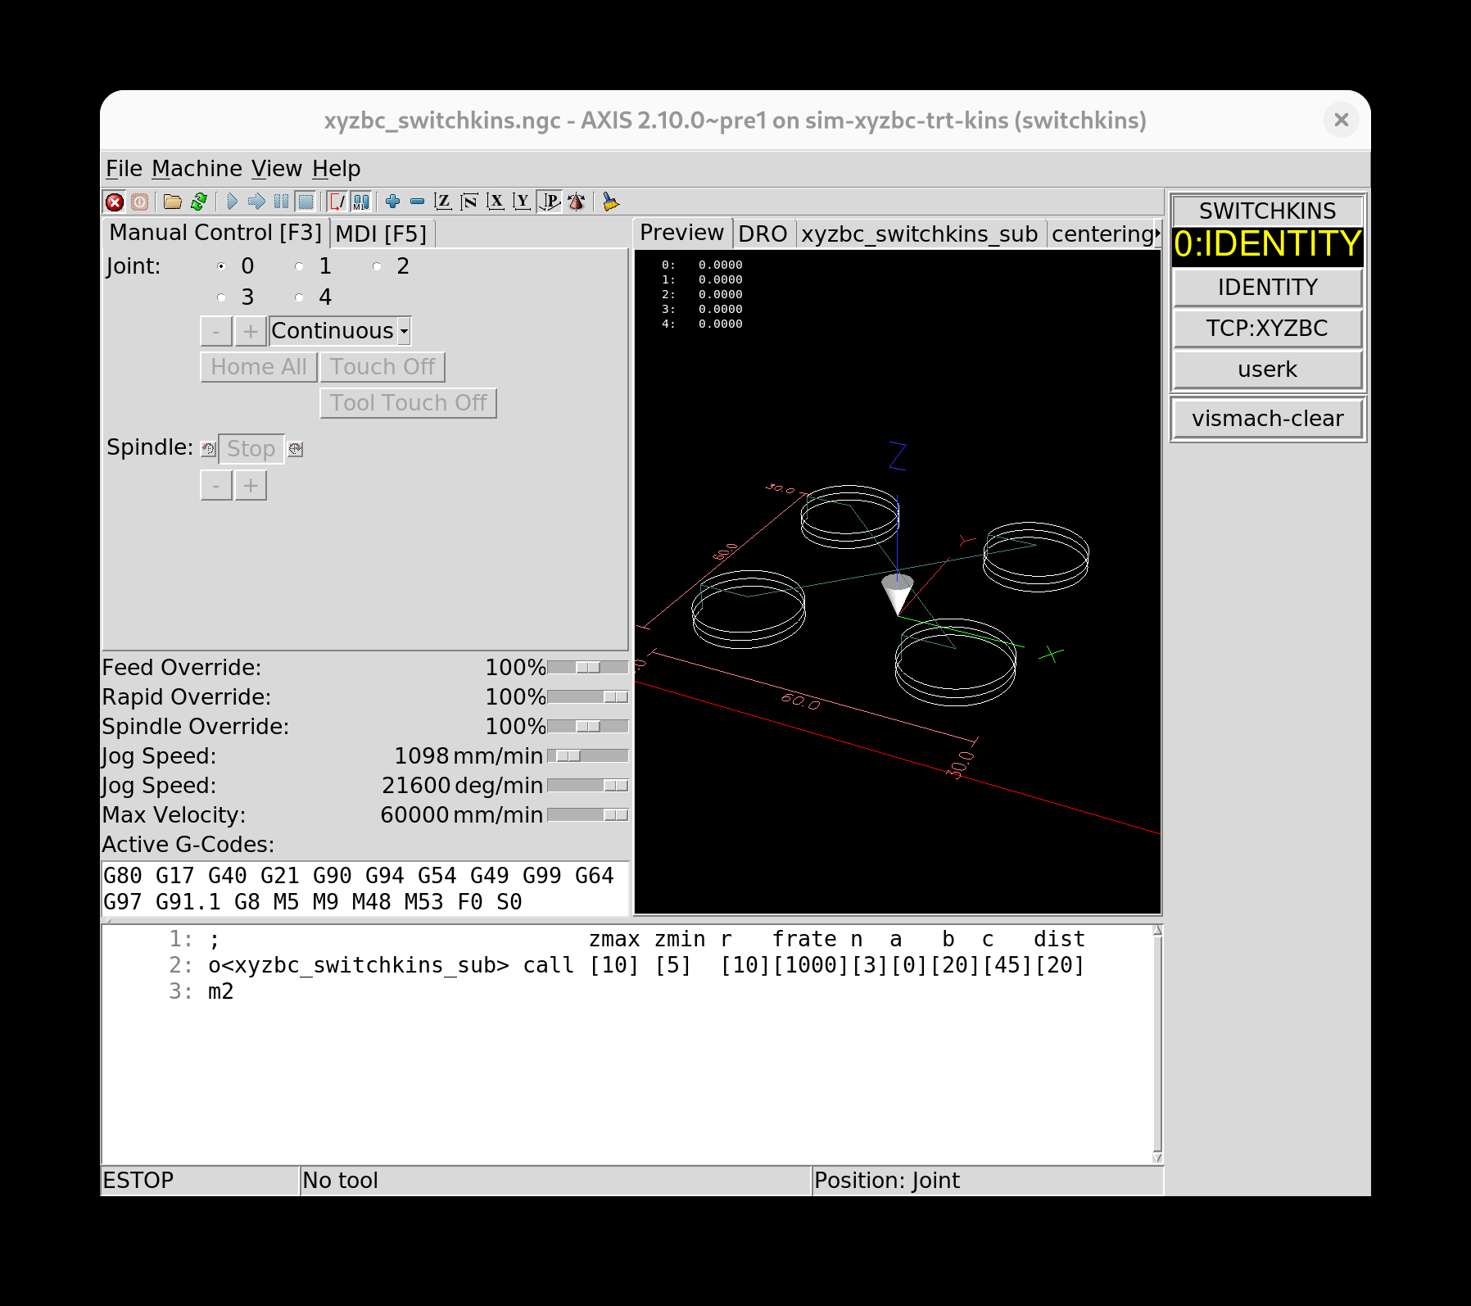The width and height of the screenshot is (1471, 1306).
Task: Select G-code line 2 subroutine call
Action: 646,966
